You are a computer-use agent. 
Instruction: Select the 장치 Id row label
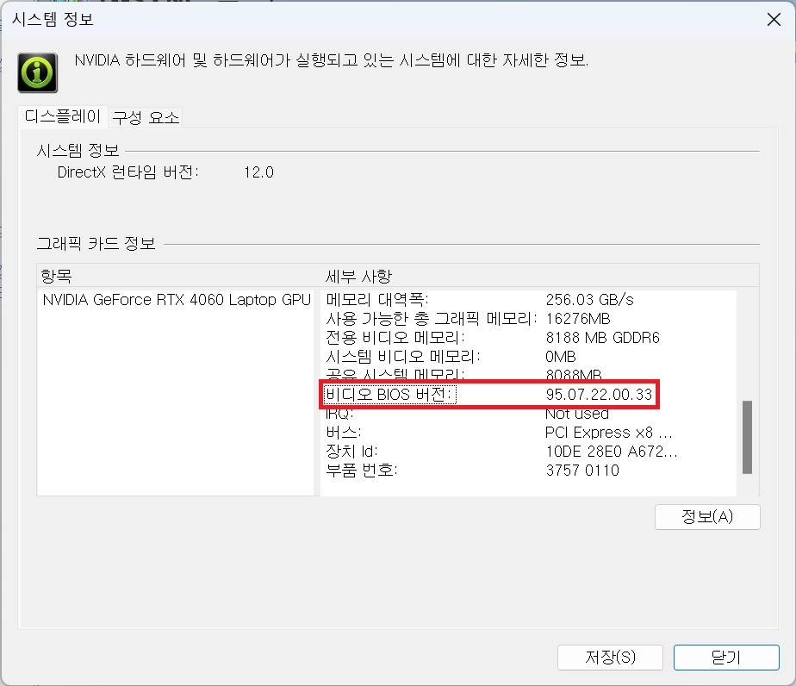click(x=351, y=452)
